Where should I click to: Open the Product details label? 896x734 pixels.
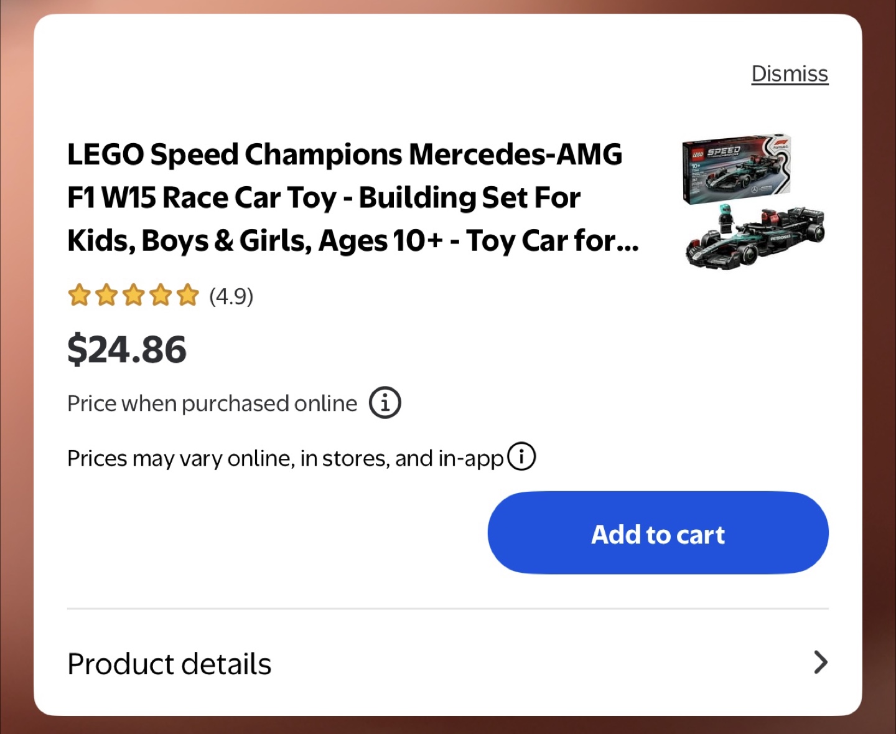[169, 664]
